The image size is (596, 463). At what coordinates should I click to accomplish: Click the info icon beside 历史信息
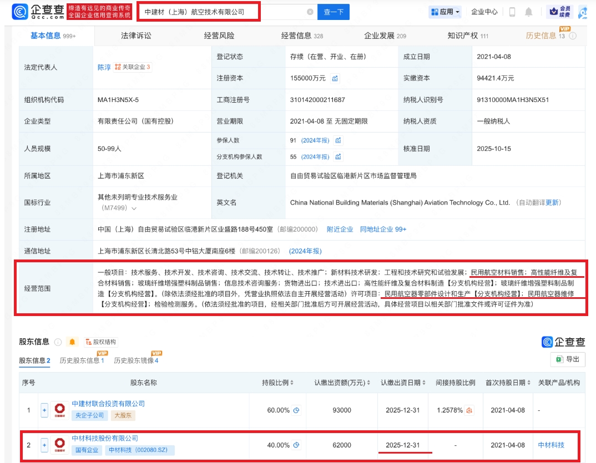click(x=573, y=36)
